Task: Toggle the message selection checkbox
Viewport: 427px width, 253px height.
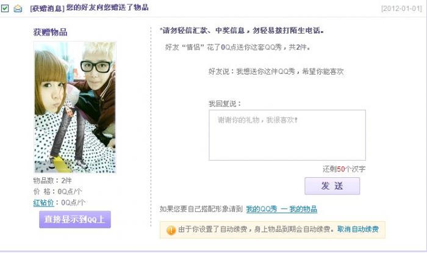Action: (x=5, y=9)
